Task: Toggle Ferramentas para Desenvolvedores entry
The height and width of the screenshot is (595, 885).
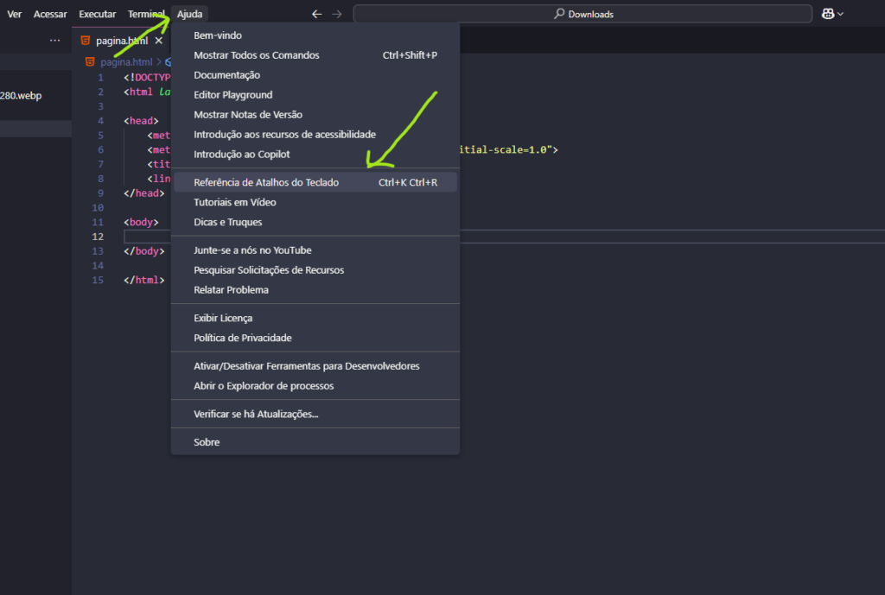Action: (x=306, y=366)
